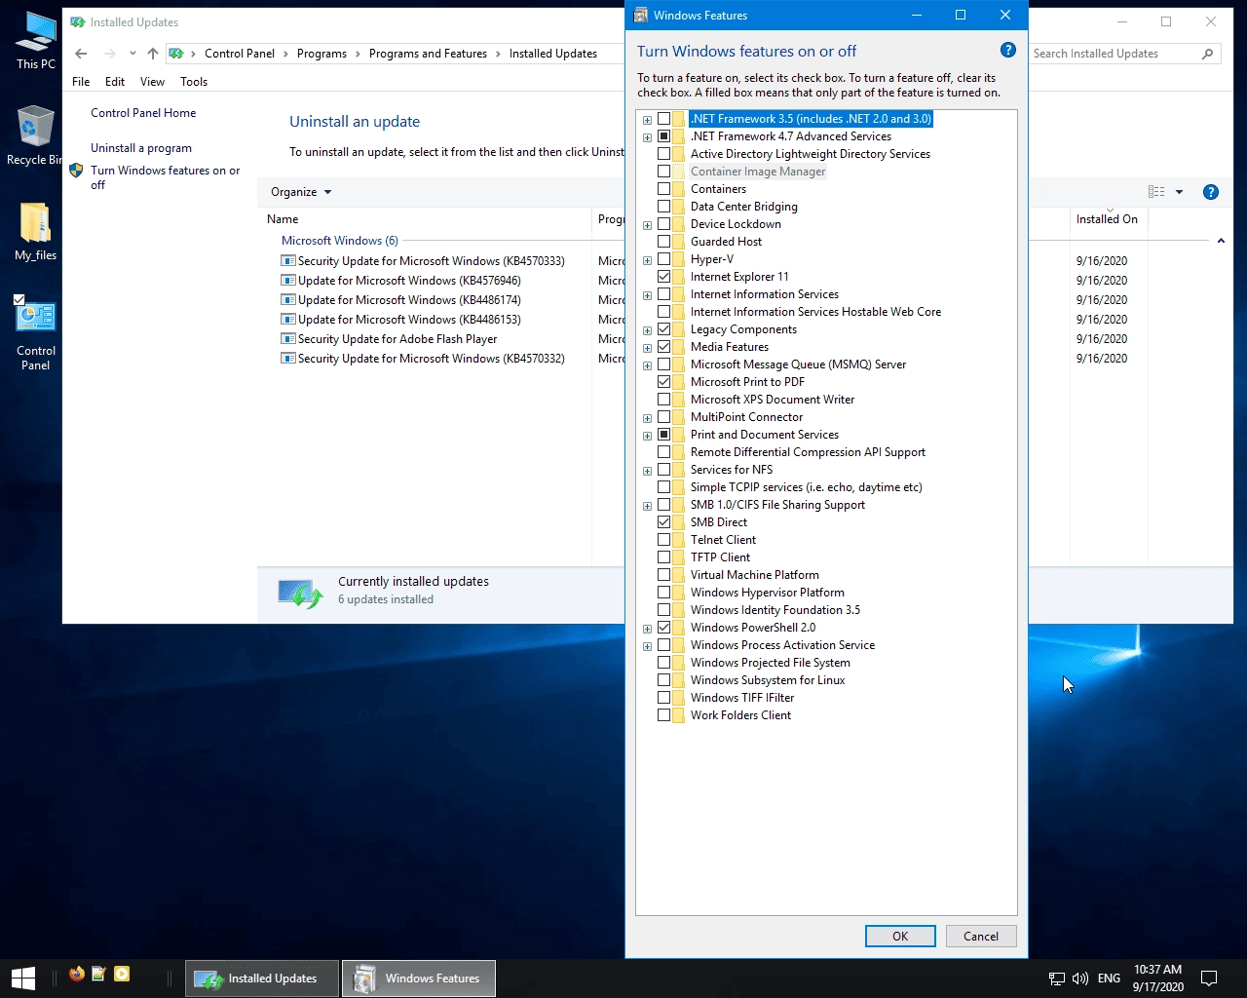The width and height of the screenshot is (1247, 998).
Task: Click the ENG language indicator
Action: pyautogui.click(x=1109, y=979)
